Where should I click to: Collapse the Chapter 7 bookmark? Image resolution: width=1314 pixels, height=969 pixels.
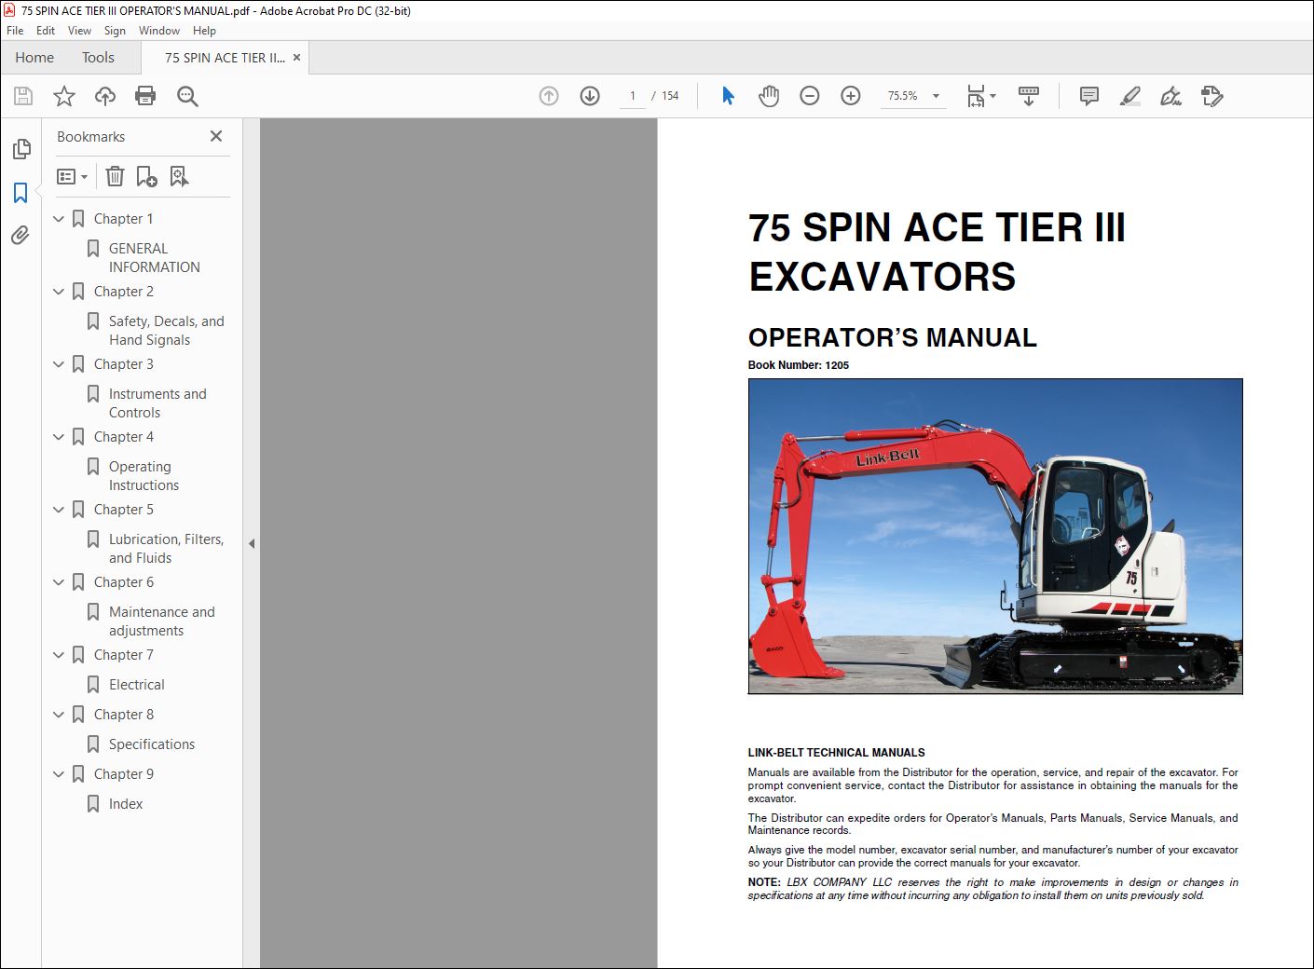[x=59, y=655]
